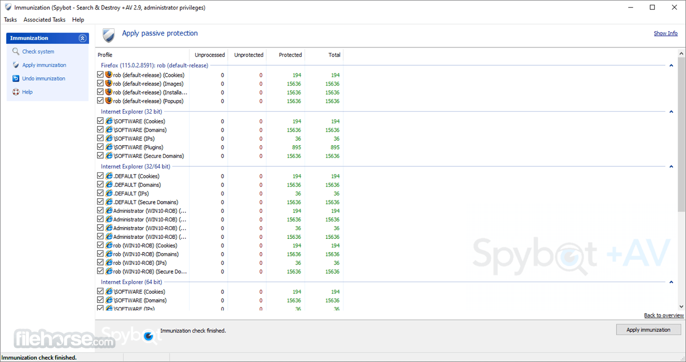Image resolution: width=686 pixels, height=362 pixels.
Task: Sort by the Unprotected column header
Action: point(247,55)
